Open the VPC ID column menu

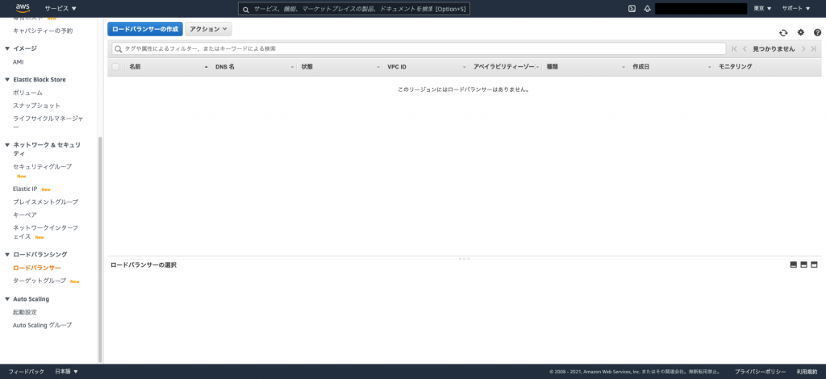pos(464,68)
